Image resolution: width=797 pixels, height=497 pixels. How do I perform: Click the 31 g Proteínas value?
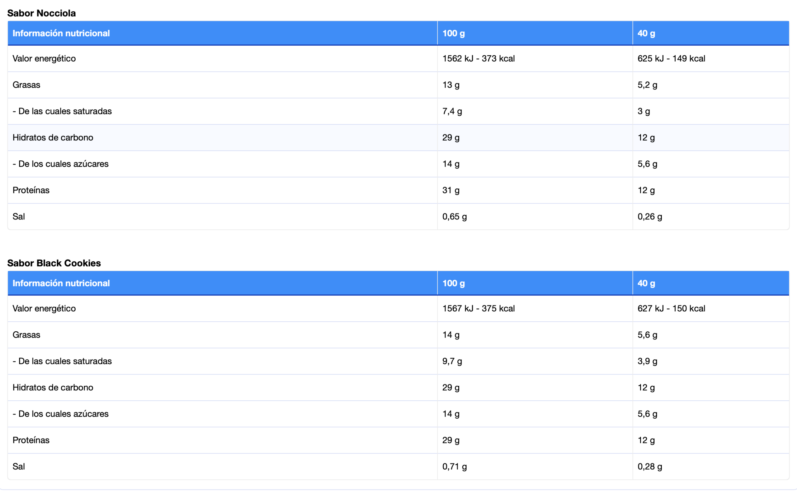[x=451, y=190]
